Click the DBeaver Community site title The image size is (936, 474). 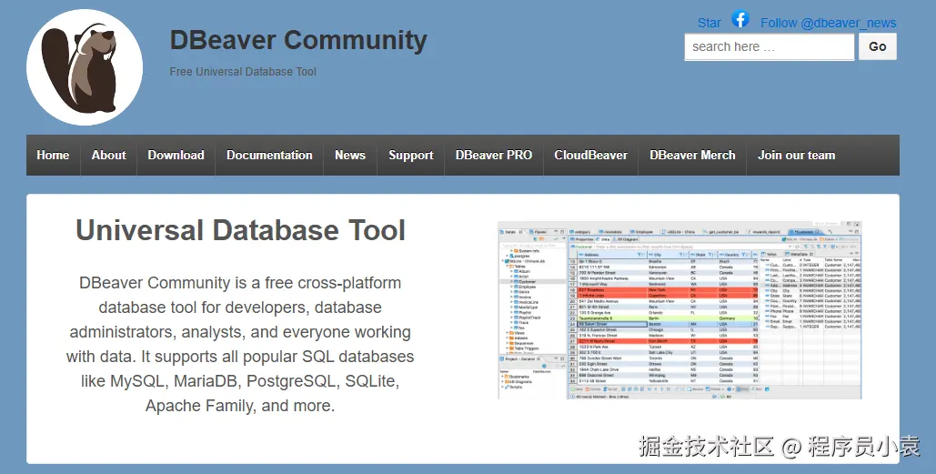(298, 41)
